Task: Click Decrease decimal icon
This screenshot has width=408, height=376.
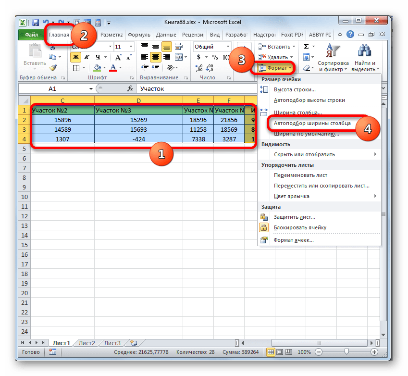Action: 210,68
